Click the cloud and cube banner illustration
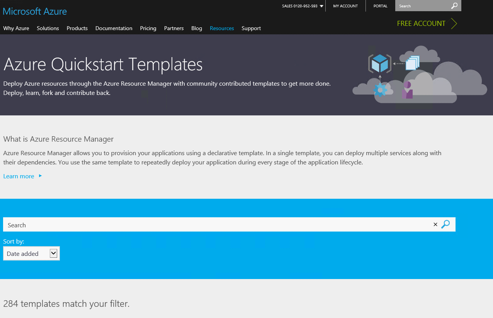This screenshot has height=318, width=493. pyautogui.click(x=420, y=74)
